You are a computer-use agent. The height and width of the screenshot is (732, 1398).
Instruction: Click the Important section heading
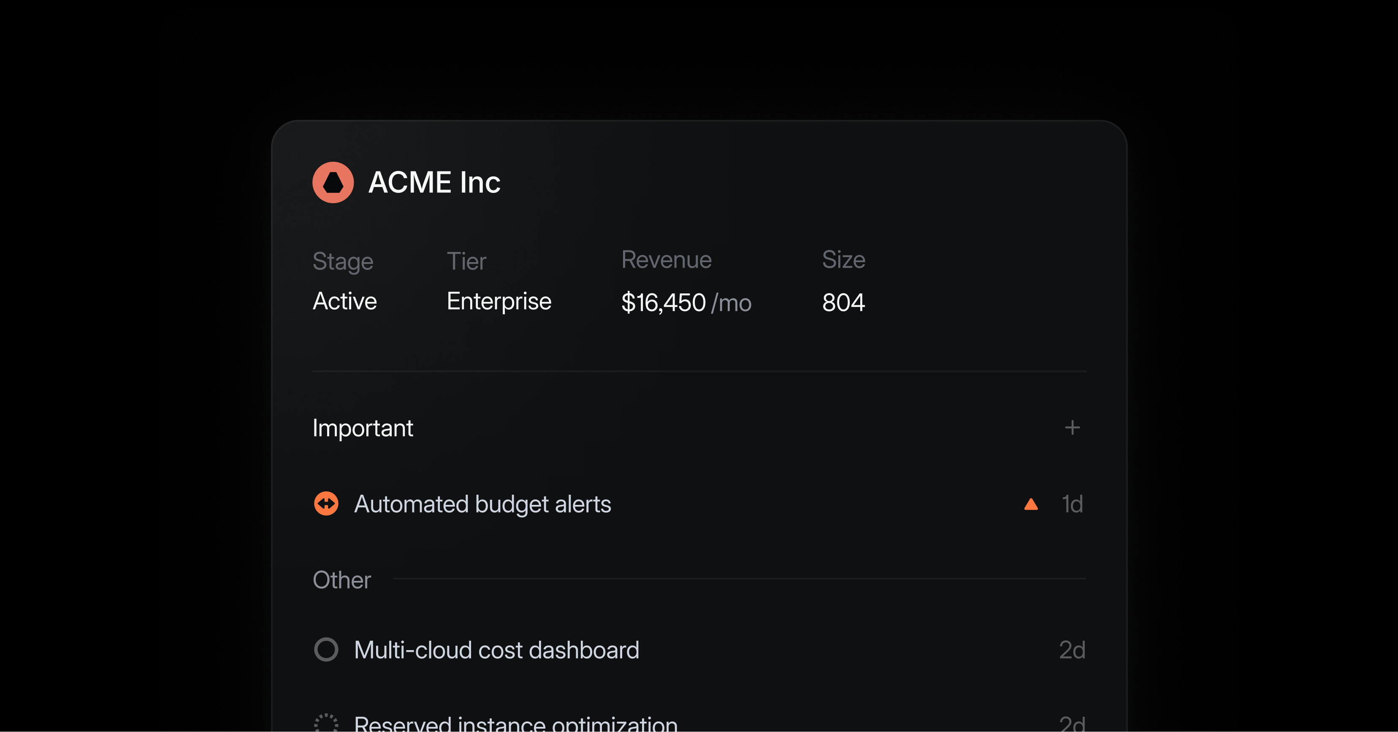coord(363,428)
